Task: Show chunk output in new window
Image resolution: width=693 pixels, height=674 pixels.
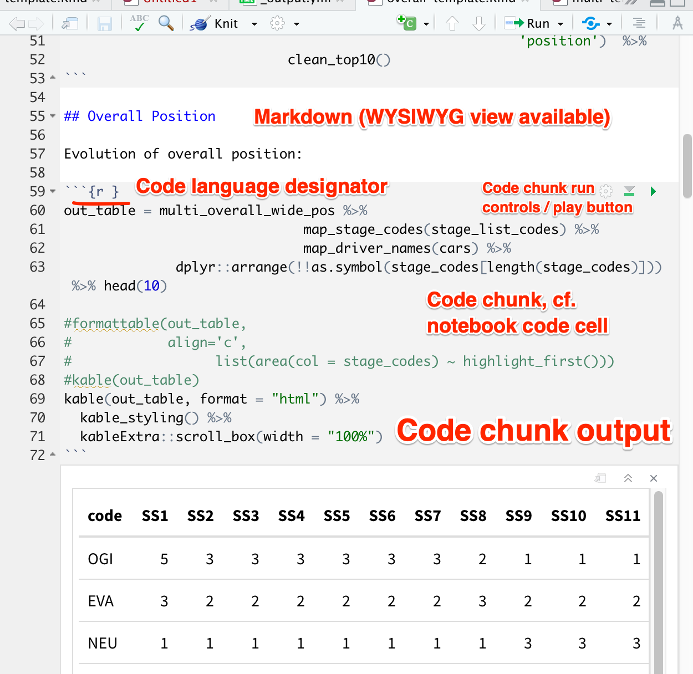Action: pos(600,478)
